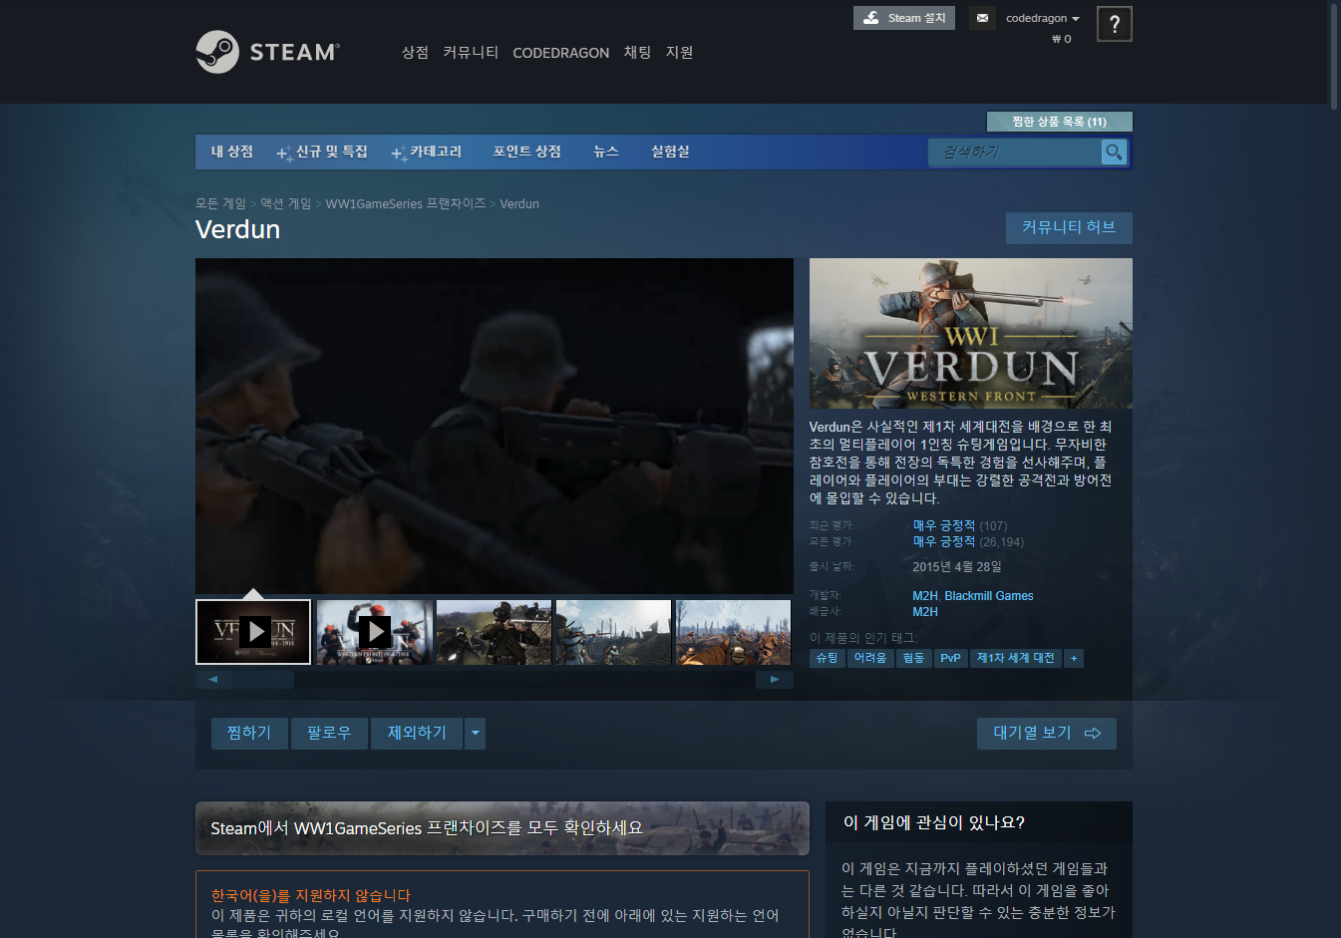The width and height of the screenshot is (1341, 938).
Task: Click the 제외하기 ignore button
Action: point(417,733)
